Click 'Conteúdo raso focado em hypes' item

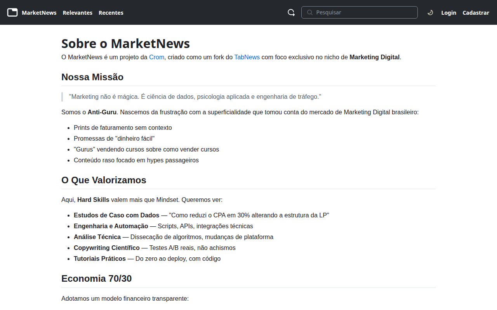(136, 160)
